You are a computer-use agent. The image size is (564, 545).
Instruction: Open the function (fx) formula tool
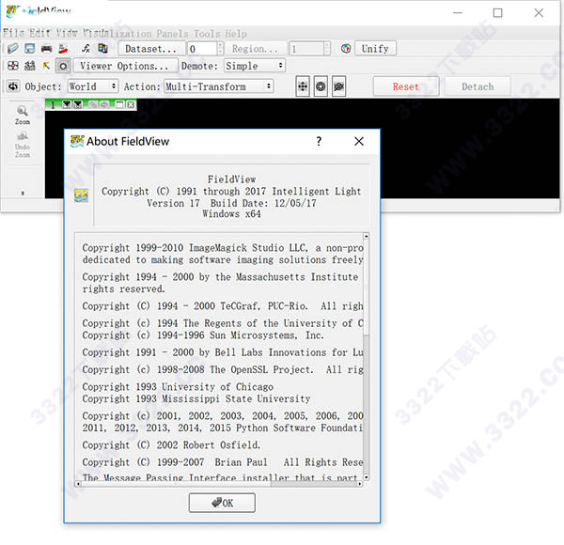[x=86, y=48]
